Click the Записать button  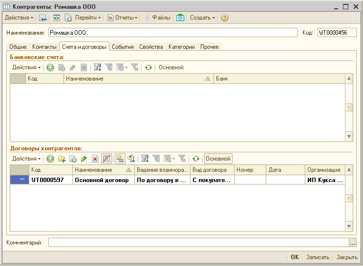(318, 257)
